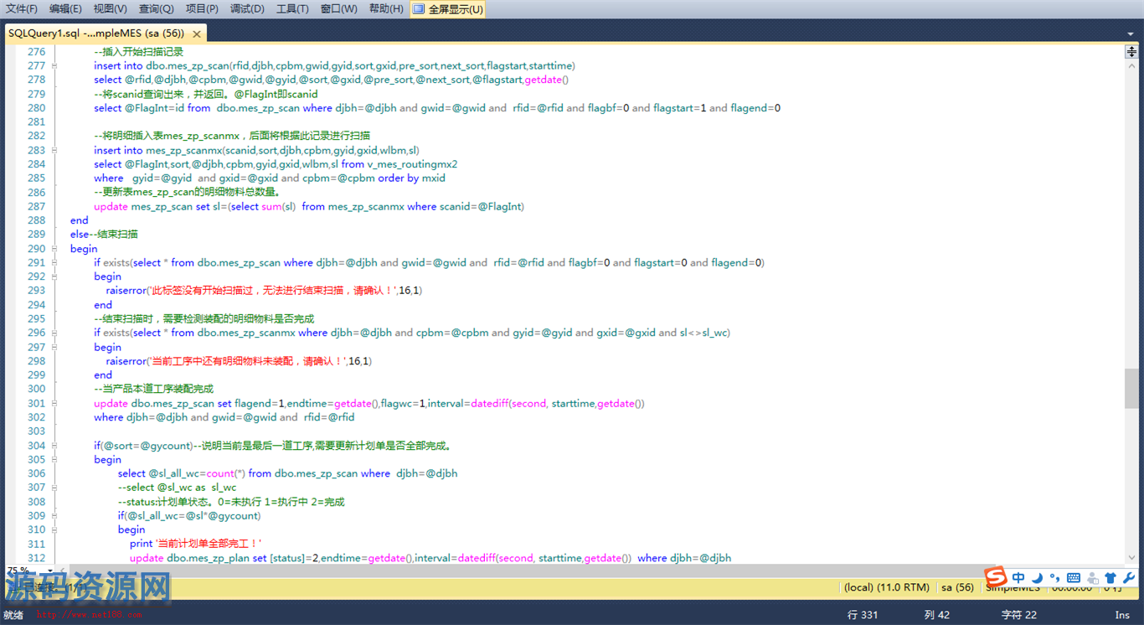Click the vertical scrollbar thumb

pyautogui.click(x=1131, y=388)
